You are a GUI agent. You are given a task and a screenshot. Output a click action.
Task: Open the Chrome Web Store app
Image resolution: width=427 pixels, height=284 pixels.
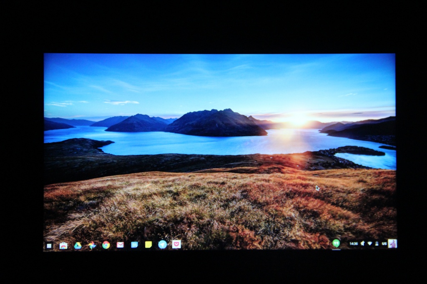coord(63,245)
